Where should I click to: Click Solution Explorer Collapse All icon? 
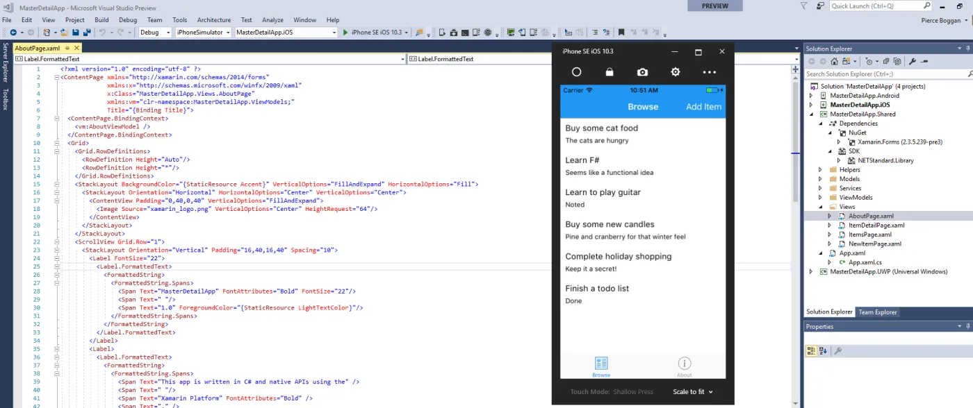[x=886, y=61]
